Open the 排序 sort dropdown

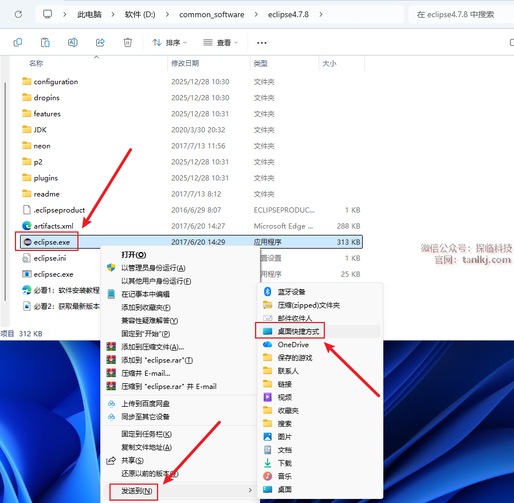[170, 42]
